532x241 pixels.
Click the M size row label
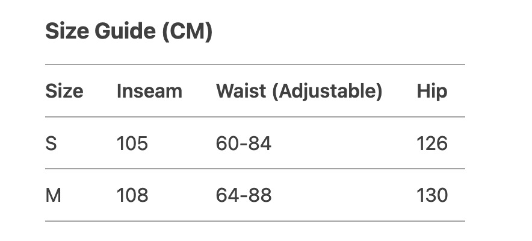pyautogui.click(x=53, y=195)
